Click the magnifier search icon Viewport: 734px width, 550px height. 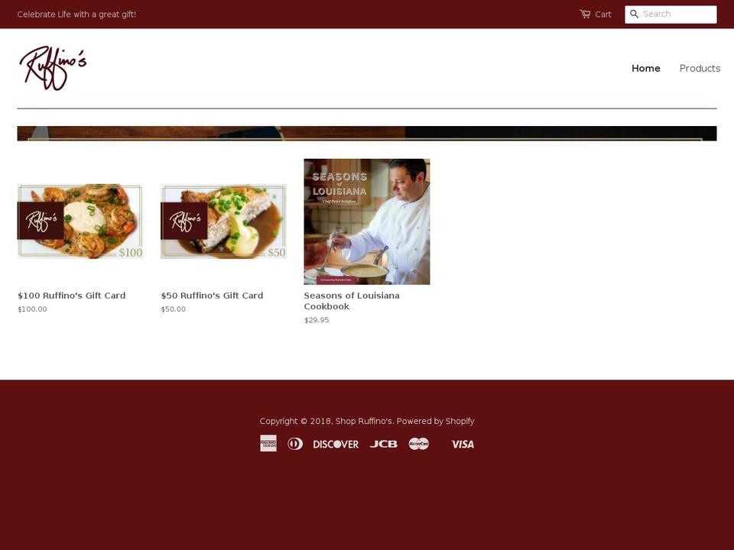click(x=635, y=14)
